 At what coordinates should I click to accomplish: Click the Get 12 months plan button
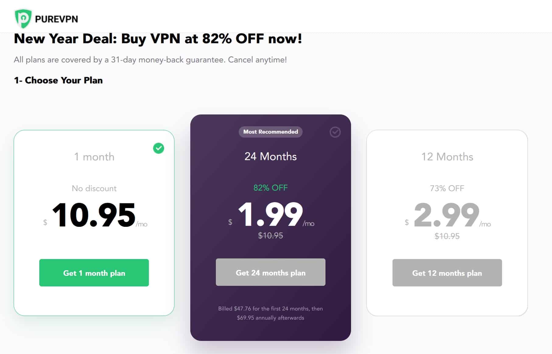(x=447, y=273)
